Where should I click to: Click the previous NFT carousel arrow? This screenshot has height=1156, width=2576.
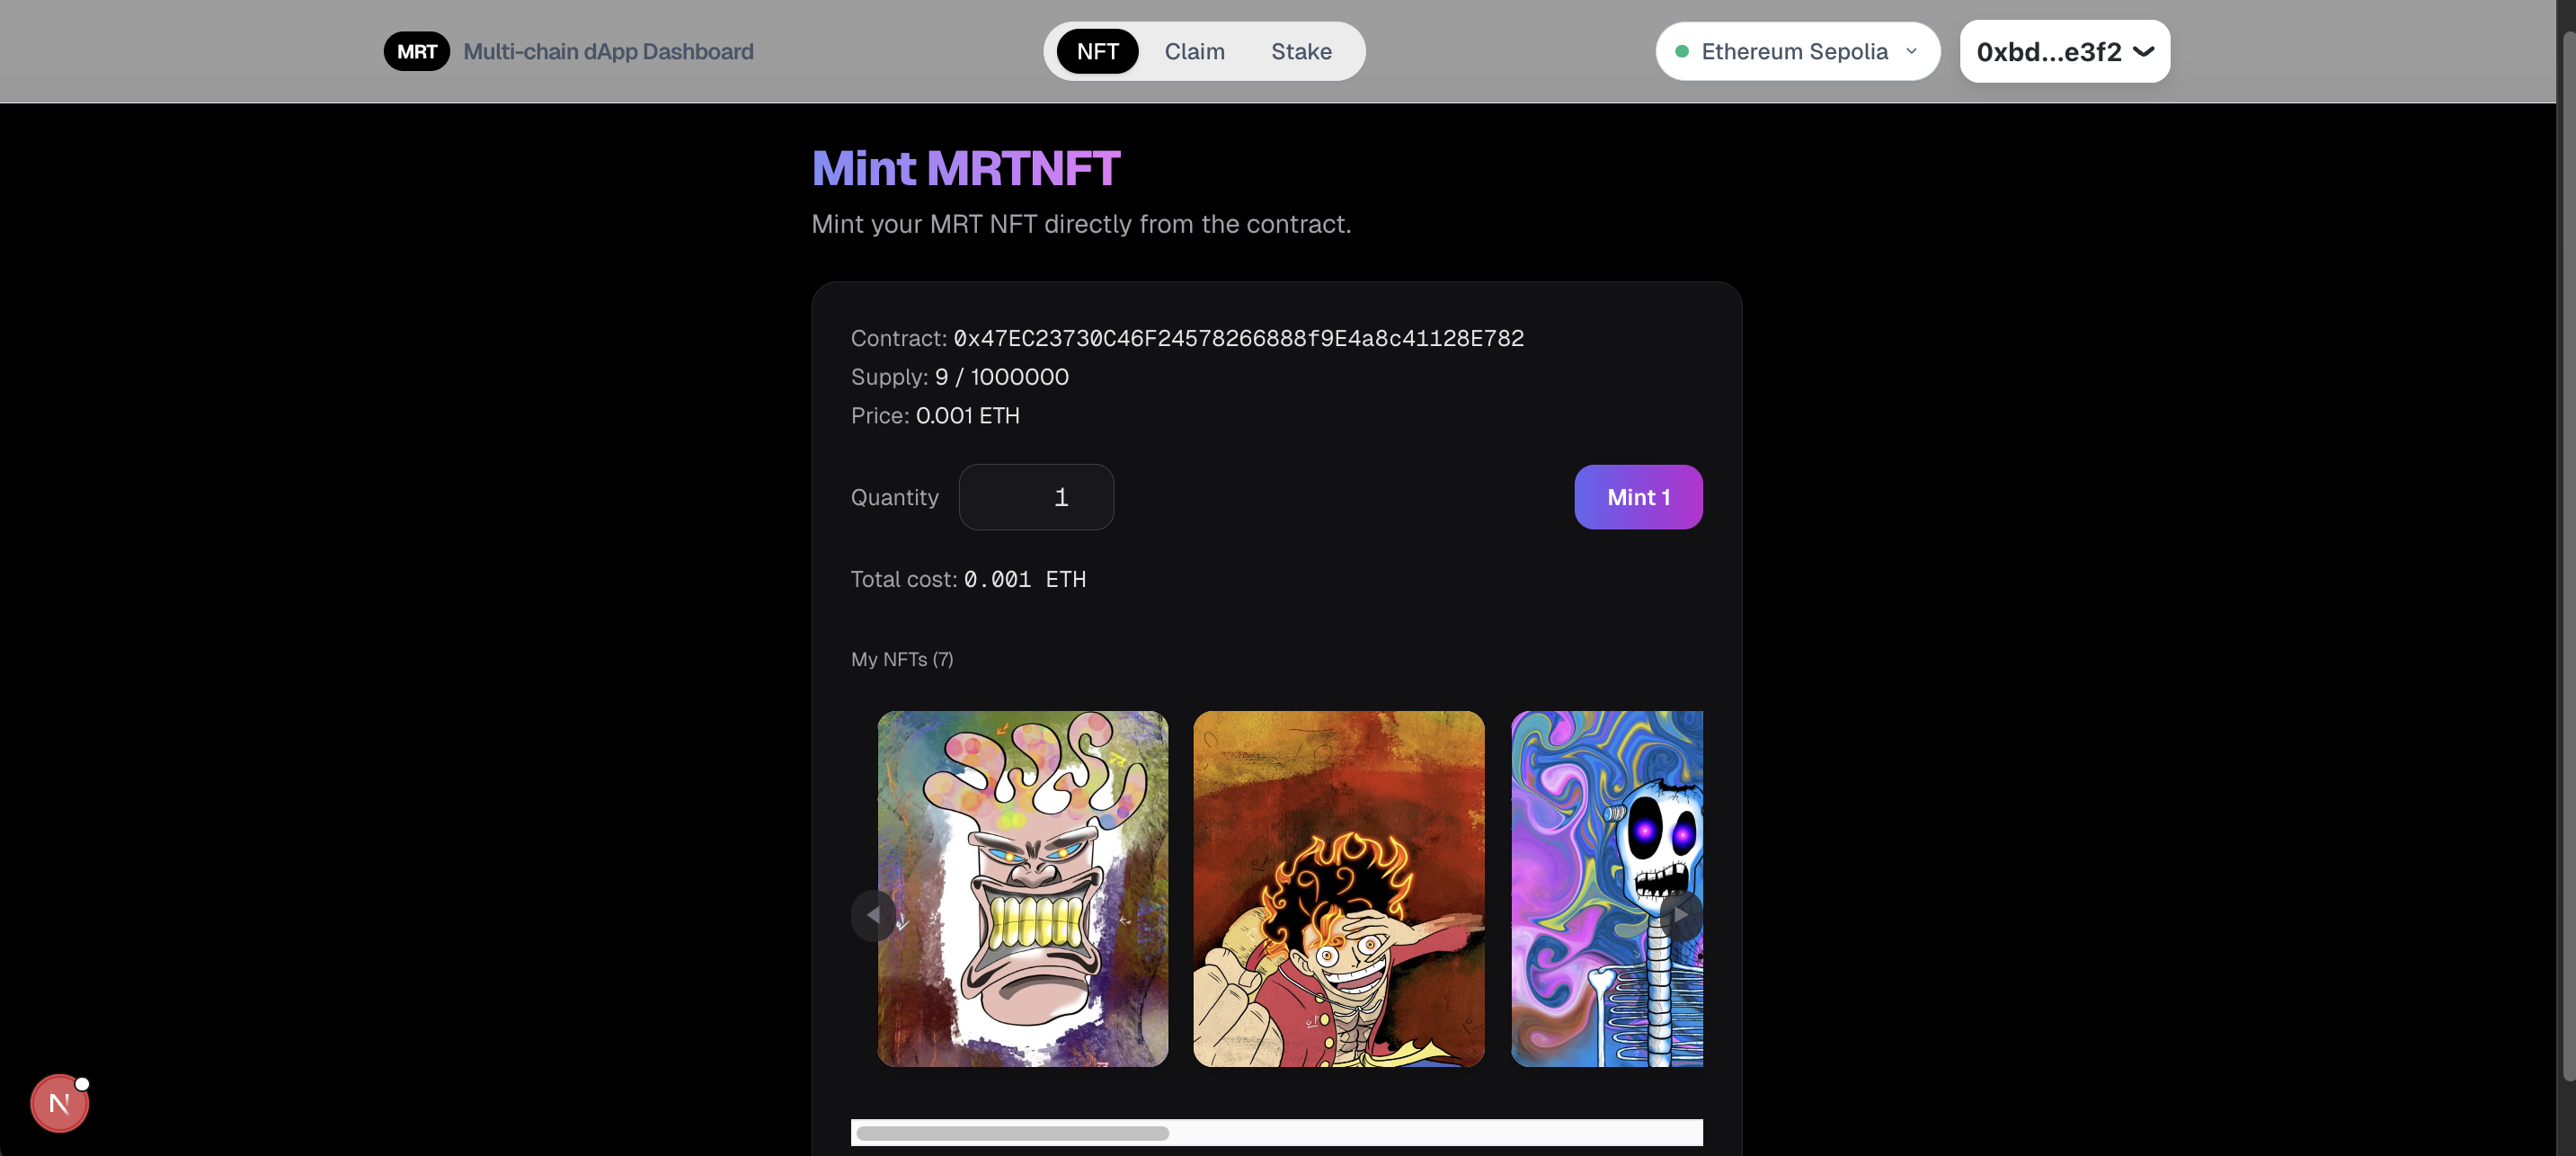(x=874, y=915)
